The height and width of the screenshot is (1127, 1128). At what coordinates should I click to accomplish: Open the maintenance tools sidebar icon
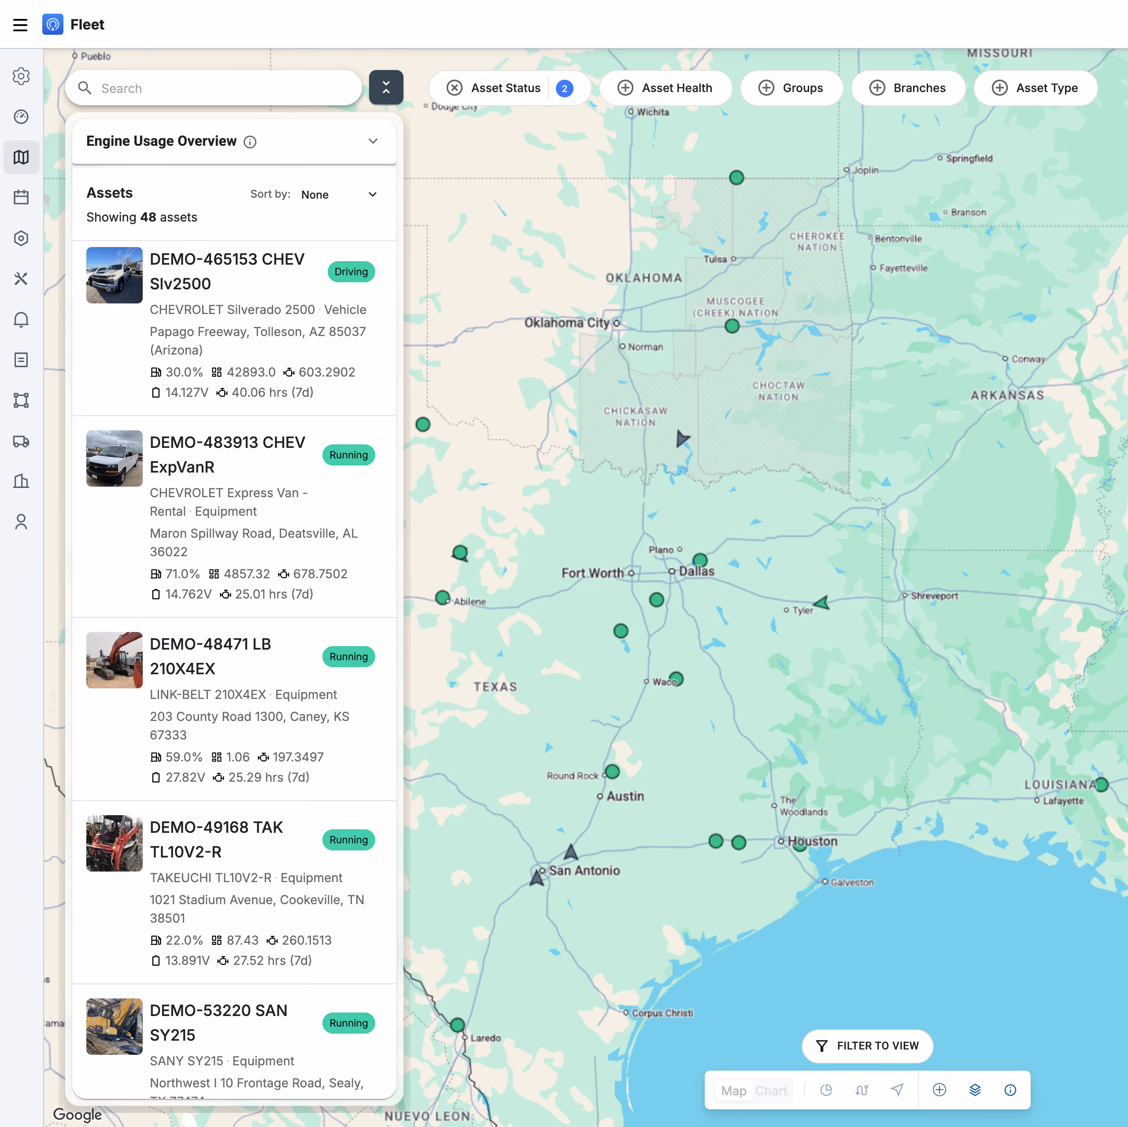21,278
